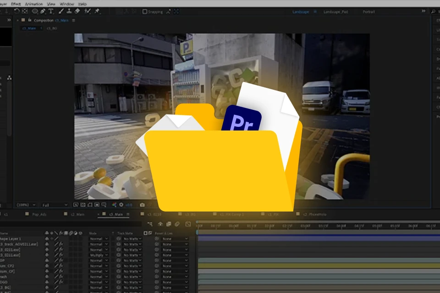Click c3_BG in the composition breadcrumb
This screenshot has height=293, width=440.
[52, 28]
